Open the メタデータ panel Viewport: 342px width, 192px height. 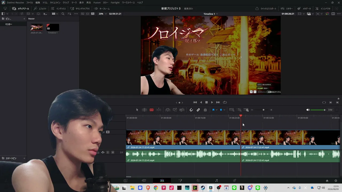click(304, 9)
